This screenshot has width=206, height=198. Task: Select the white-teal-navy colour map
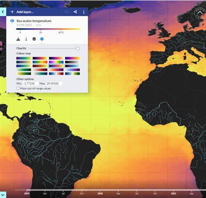tap(40, 74)
